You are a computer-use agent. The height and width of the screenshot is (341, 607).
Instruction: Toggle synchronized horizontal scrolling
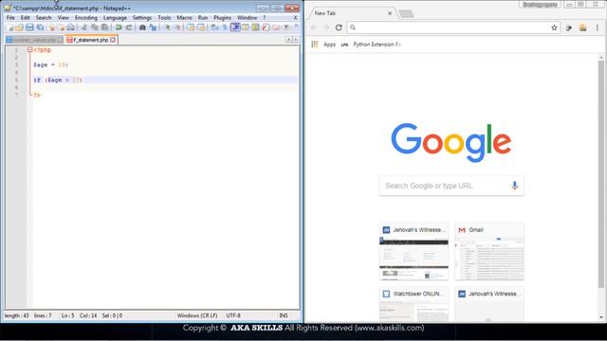[x=201, y=27]
